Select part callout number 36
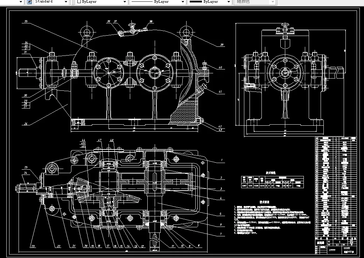Viewport: 364px width, 258px height. (108, 21)
